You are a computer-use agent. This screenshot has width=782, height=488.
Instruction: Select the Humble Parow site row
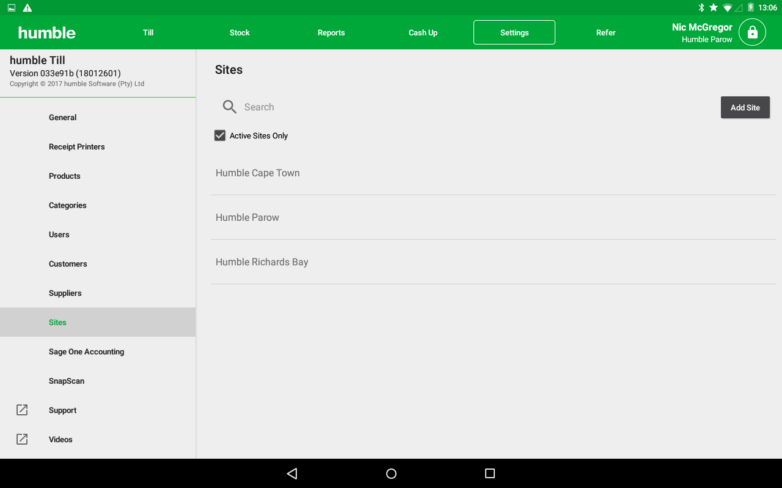pyautogui.click(x=494, y=217)
